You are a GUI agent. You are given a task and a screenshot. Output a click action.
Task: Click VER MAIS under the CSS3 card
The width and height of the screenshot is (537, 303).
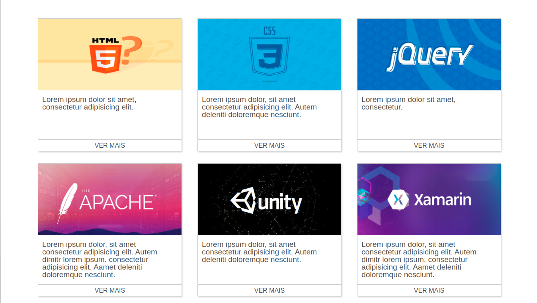point(269,145)
